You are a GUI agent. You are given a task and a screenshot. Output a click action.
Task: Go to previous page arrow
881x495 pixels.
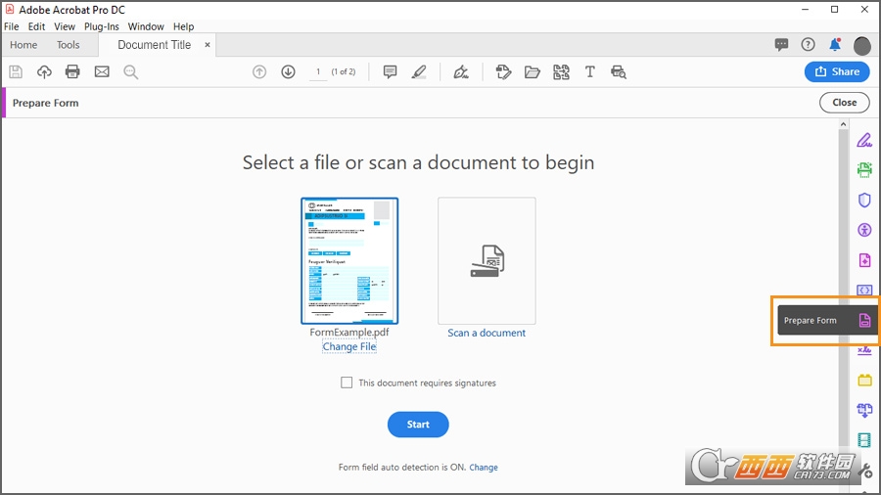pos(259,71)
